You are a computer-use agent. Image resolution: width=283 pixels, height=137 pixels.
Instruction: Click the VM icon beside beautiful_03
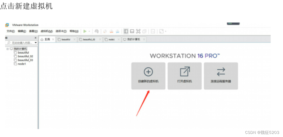pyautogui.click(x=16, y=60)
